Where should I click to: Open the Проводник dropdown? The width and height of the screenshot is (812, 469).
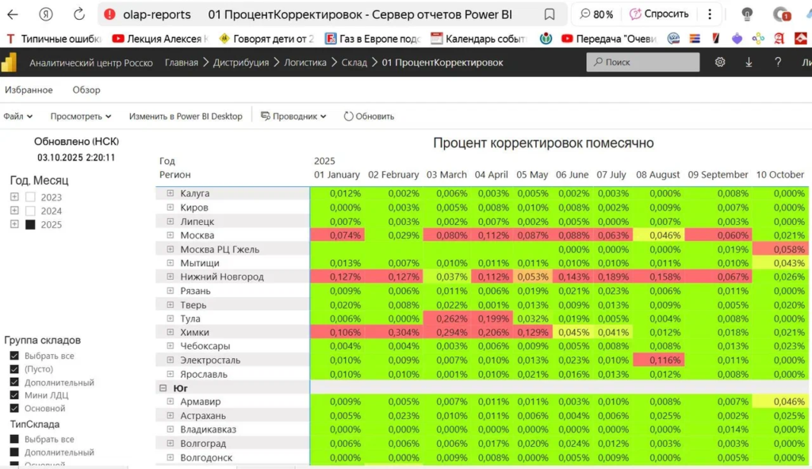click(293, 116)
